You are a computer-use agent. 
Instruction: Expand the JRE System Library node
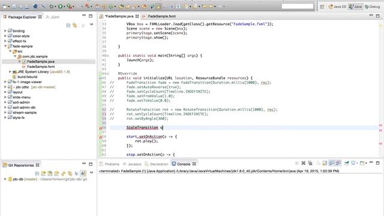[x=10, y=72]
